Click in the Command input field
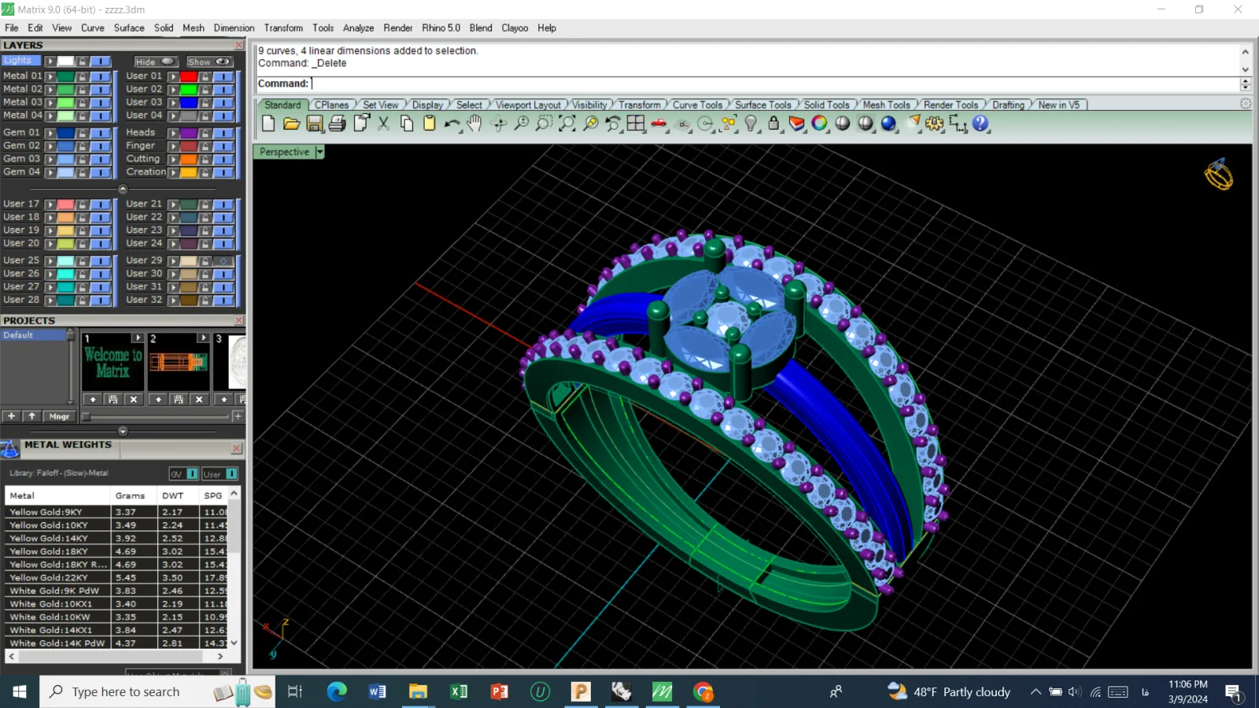Viewport: 1259px width, 708px height. 774,83
